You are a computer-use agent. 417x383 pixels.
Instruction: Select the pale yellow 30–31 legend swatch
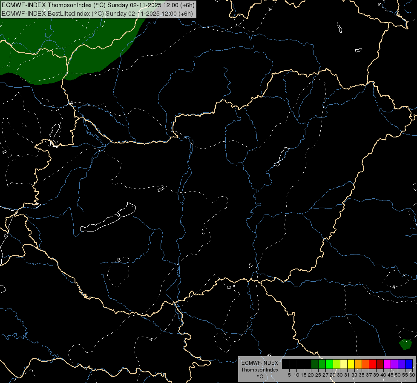point(344,364)
